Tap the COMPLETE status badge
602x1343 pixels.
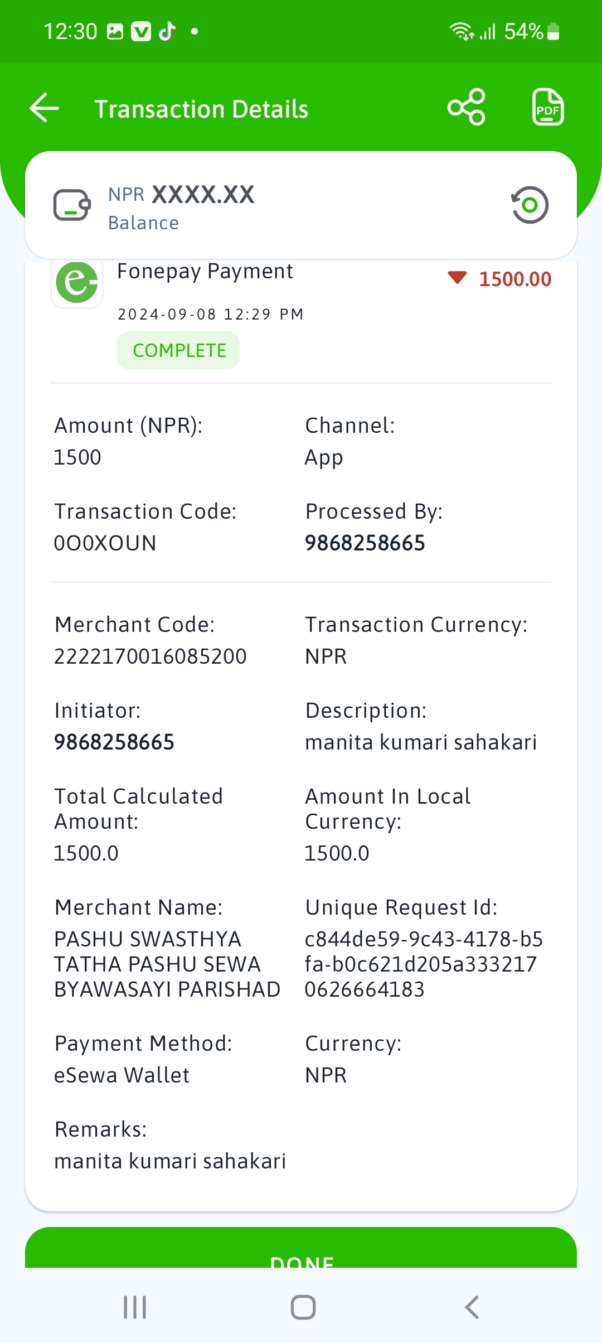point(178,350)
